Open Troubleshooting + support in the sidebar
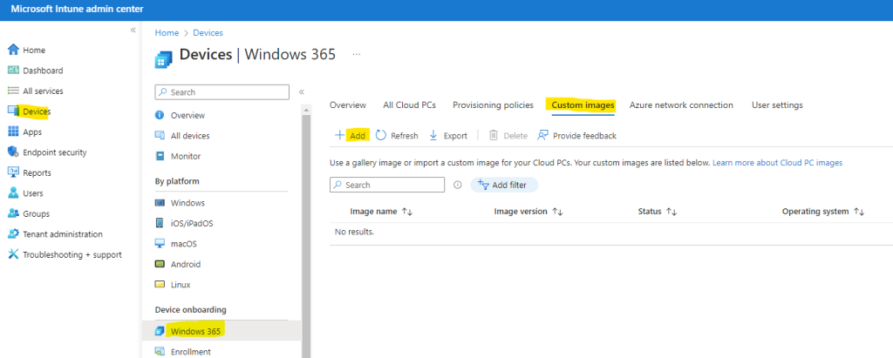Viewport: 893px width, 358px height. click(65, 255)
